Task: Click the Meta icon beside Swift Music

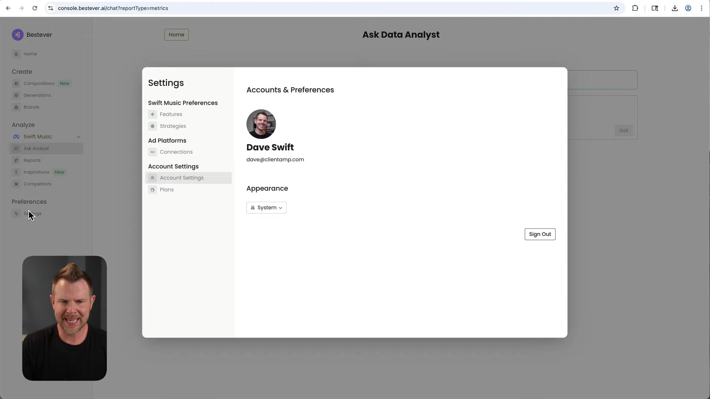Action: pos(16,137)
